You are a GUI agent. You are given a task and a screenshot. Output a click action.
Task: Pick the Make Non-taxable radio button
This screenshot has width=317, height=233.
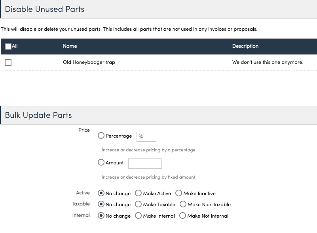point(183,204)
